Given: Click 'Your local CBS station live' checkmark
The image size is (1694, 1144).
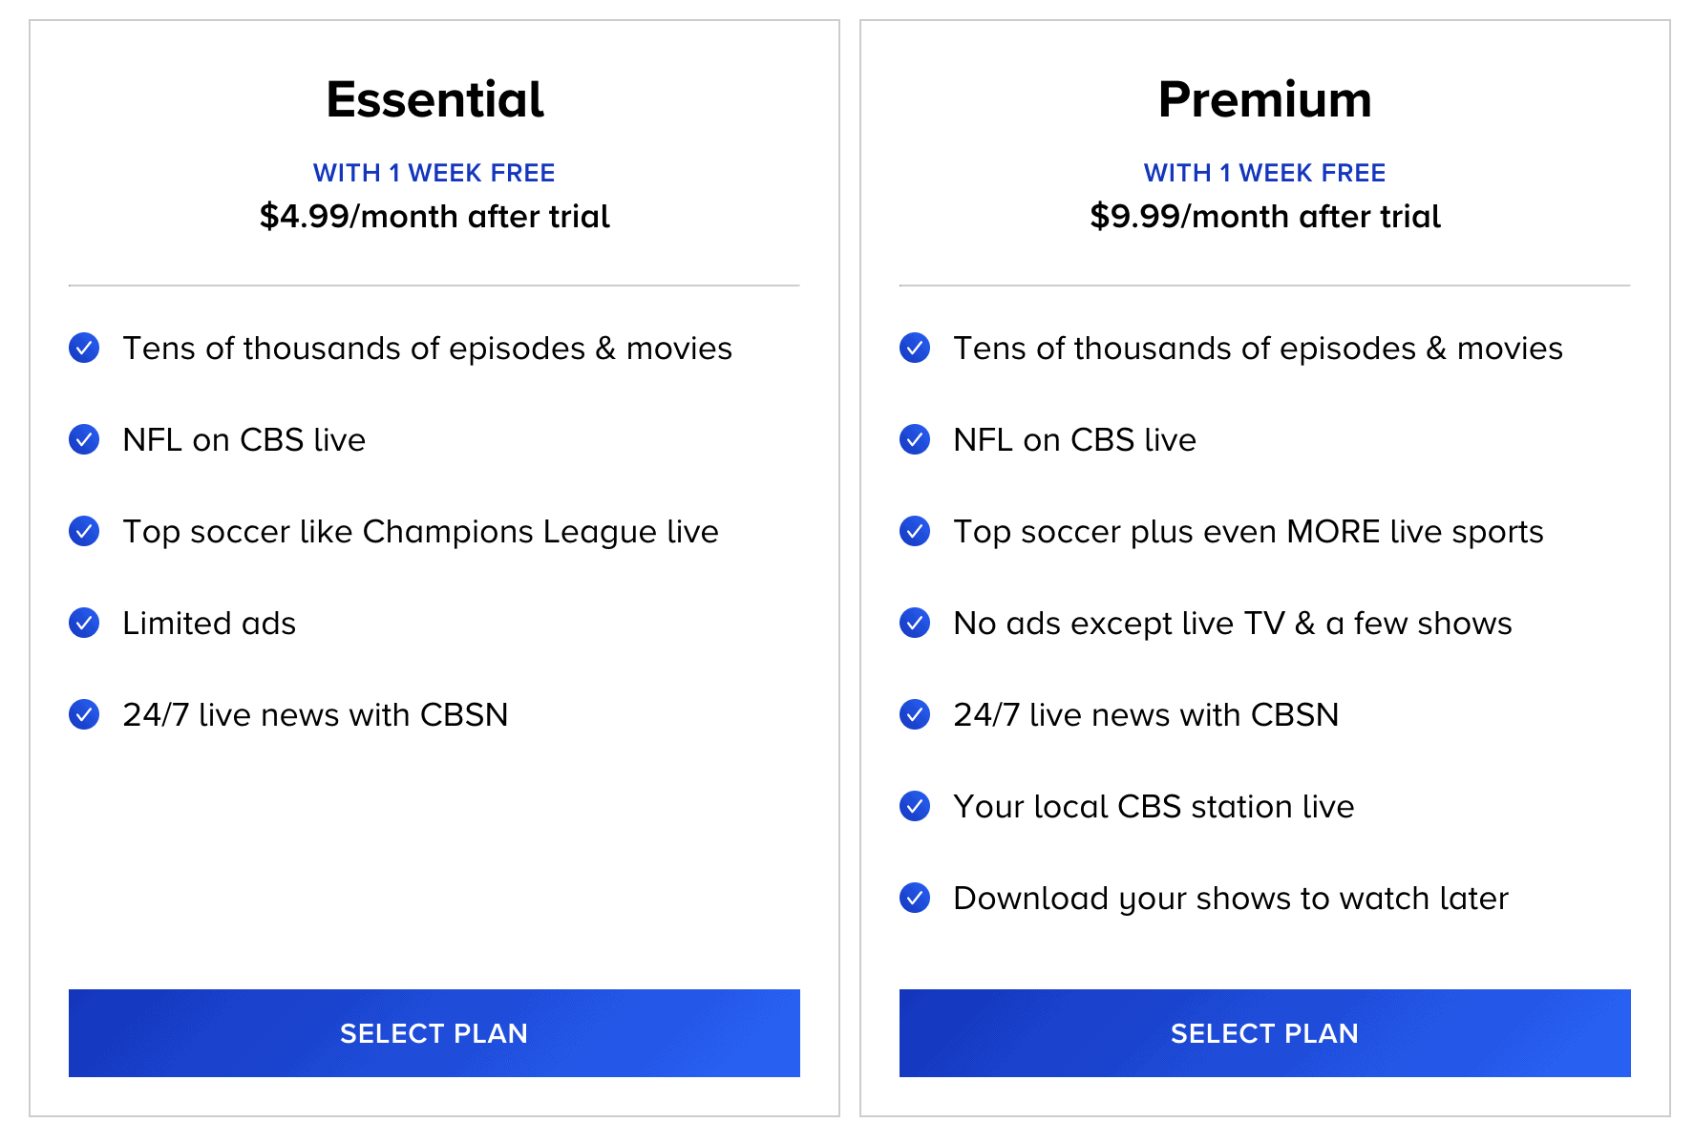Looking at the screenshot, I should coord(915,806).
